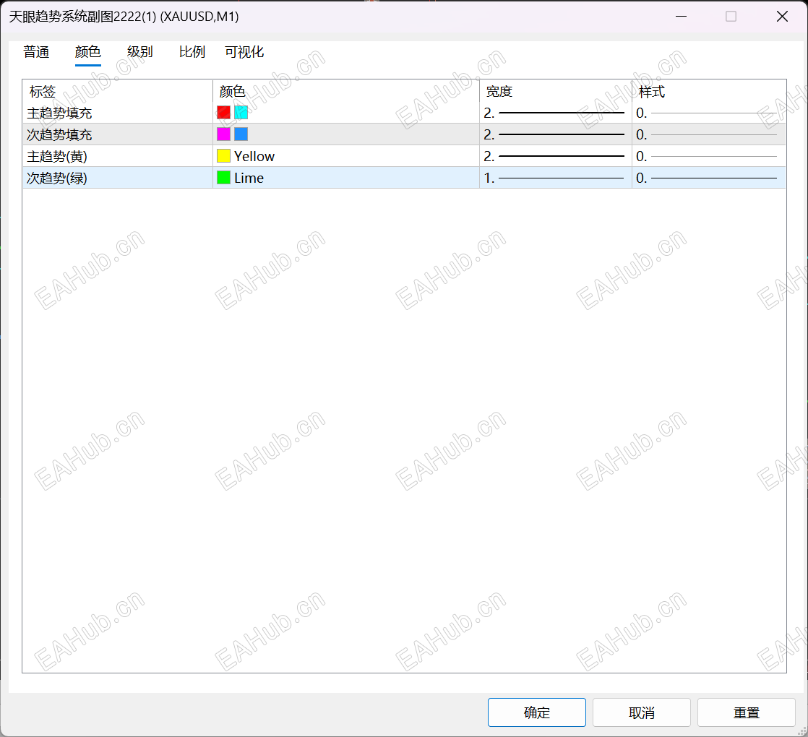
Task: Change width of 主趋势填充 row
Action: 555,113
